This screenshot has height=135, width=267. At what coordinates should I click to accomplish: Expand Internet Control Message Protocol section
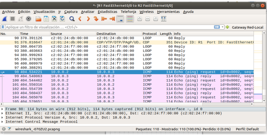(x=2, y=122)
